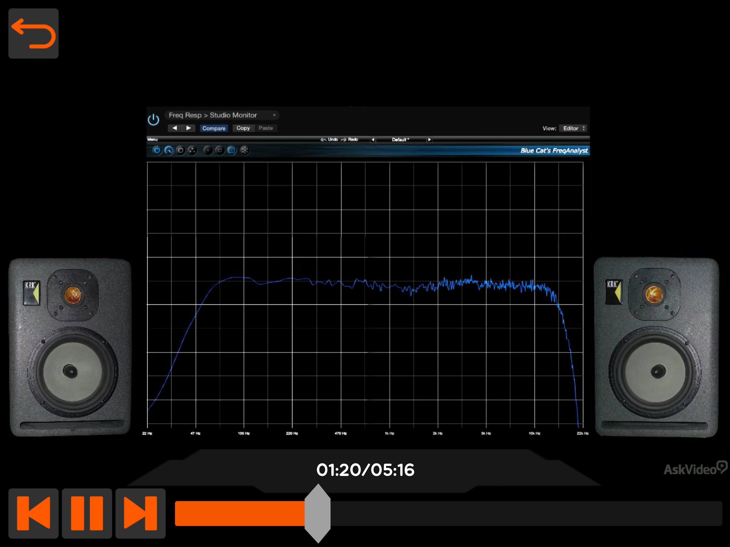Click the Copy button

coord(243,128)
